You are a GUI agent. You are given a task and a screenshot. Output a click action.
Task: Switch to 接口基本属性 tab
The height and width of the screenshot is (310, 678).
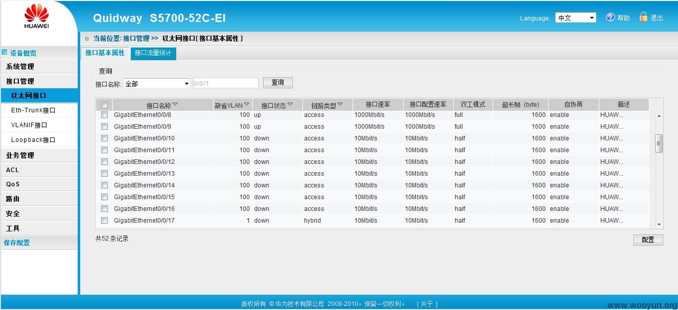click(x=105, y=53)
